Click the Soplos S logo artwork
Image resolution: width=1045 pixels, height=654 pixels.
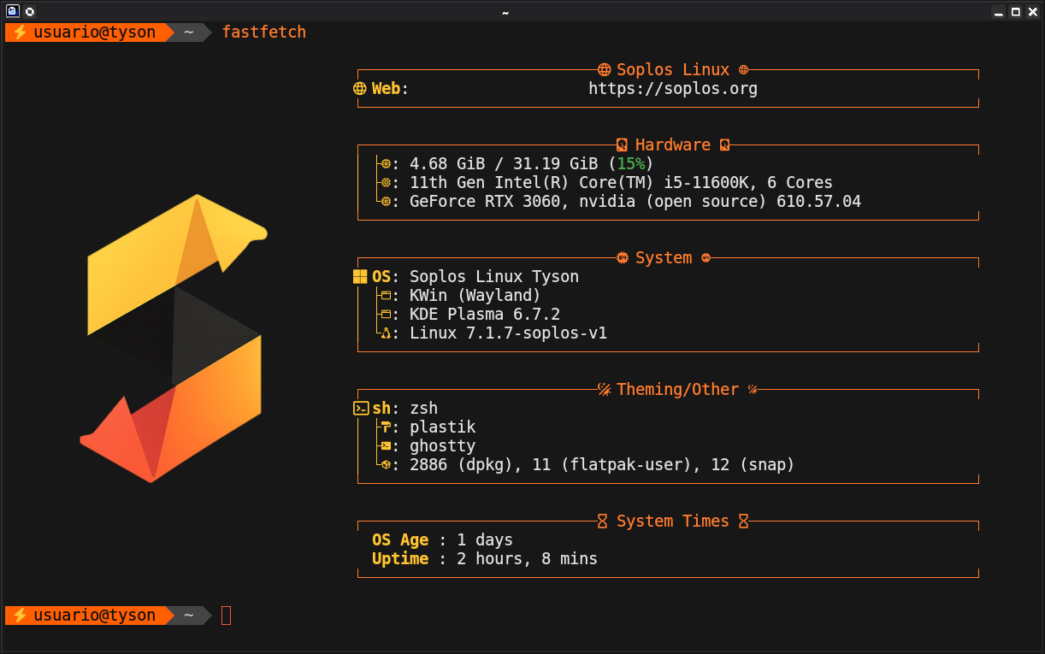174,339
